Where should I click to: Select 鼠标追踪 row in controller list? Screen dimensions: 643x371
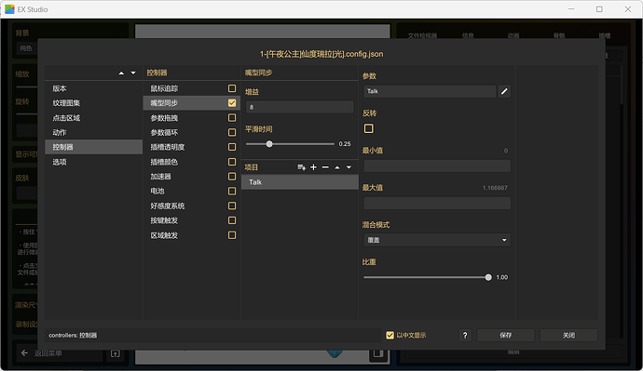[x=192, y=88]
